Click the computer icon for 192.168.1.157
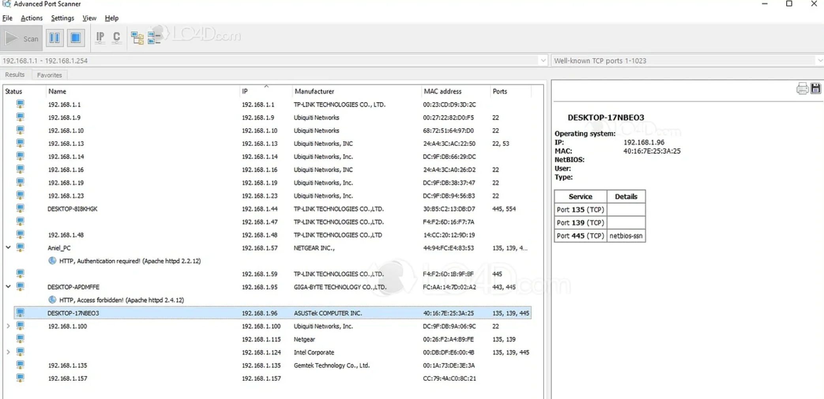Viewport: 824px width, 399px height. (20, 378)
